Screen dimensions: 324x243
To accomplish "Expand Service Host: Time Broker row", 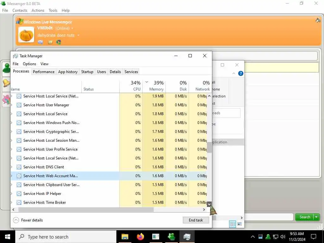I will coord(12,202).
